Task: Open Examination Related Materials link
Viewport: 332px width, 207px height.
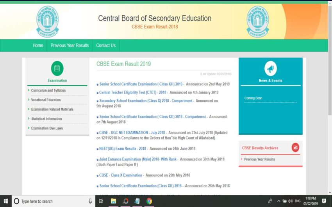Action: click(x=52, y=110)
